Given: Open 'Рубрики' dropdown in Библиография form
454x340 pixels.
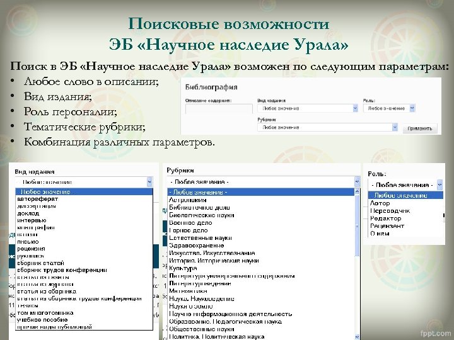Looking at the screenshot, I should point(327,127).
